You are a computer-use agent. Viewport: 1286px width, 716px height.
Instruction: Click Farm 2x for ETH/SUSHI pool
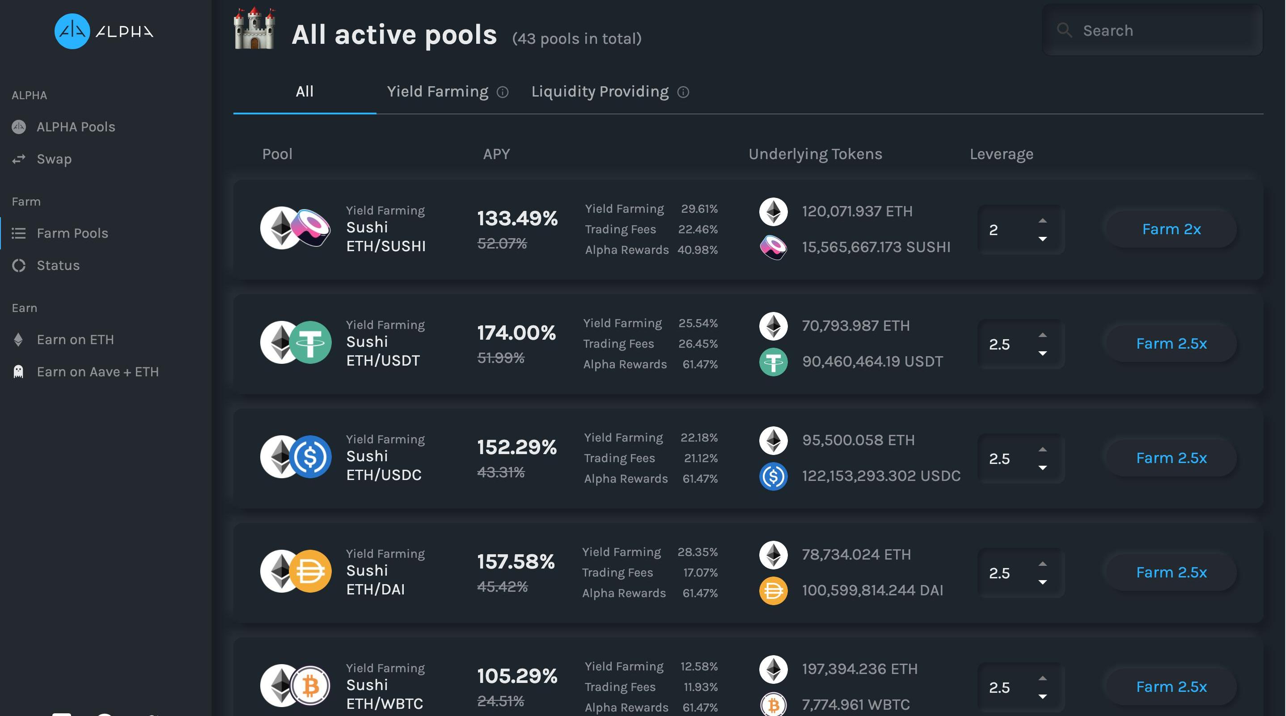click(1171, 229)
